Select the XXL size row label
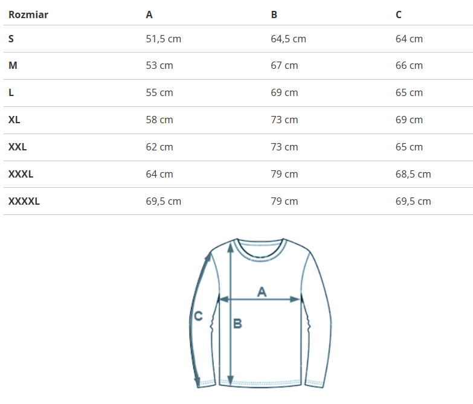 [x=18, y=147]
